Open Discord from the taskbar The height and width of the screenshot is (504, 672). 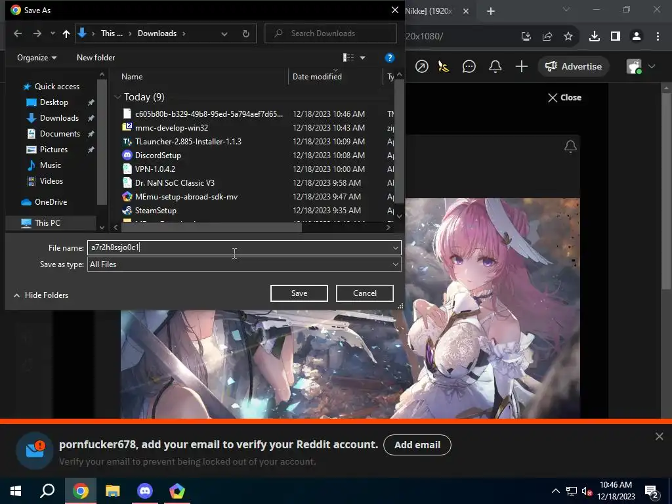[x=145, y=491]
